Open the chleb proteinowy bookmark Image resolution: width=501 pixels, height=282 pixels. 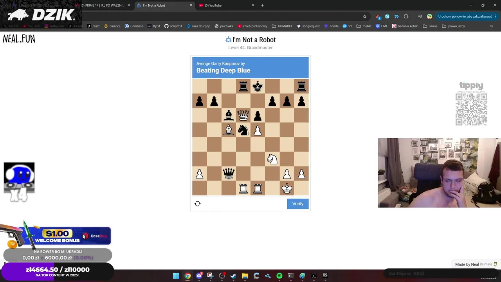tap(252, 26)
